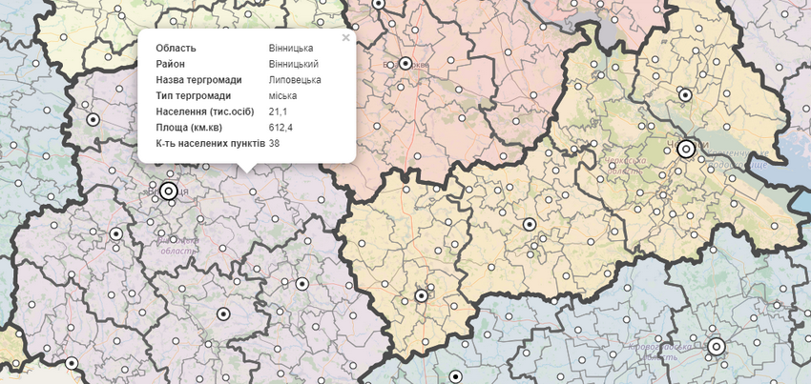811x384 pixels.
Task: Select the Bila Tserkva district marker
Action: coord(405,64)
